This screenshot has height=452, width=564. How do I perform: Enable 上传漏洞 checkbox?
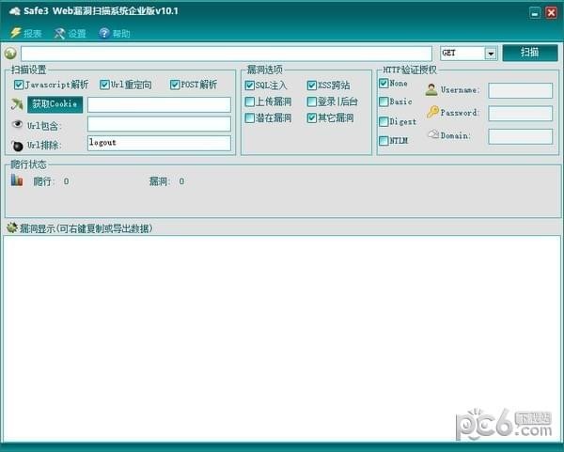(249, 101)
